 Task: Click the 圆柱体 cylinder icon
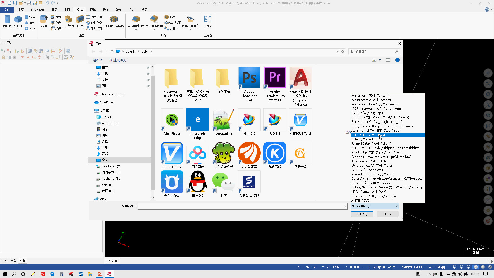(x=7, y=20)
